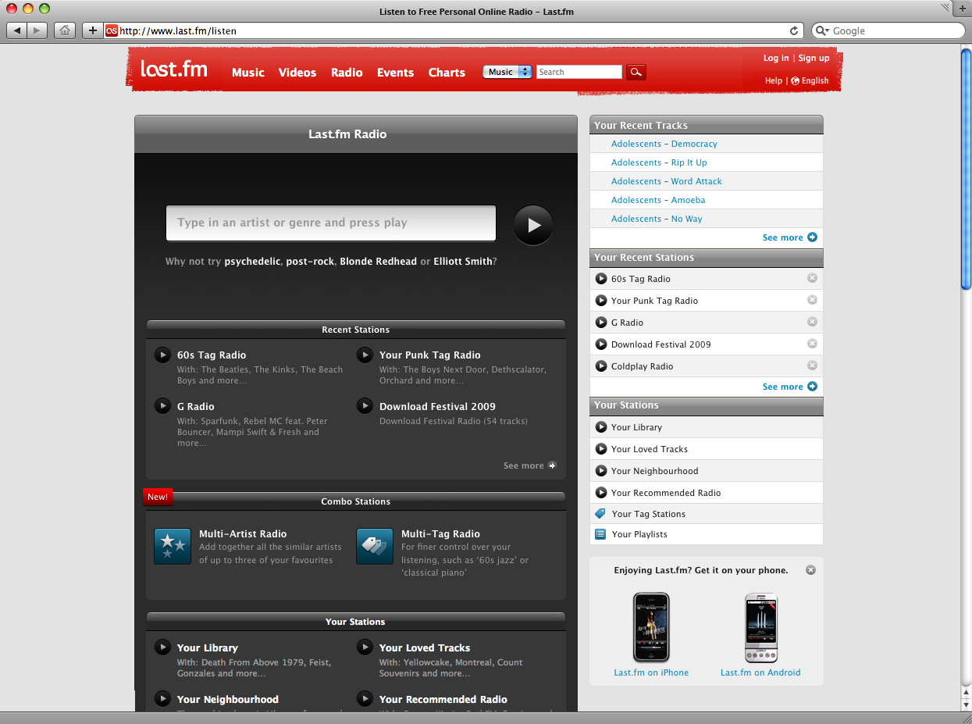The image size is (972, 724).
Task: Click the Sign up link
Action: 814,58
